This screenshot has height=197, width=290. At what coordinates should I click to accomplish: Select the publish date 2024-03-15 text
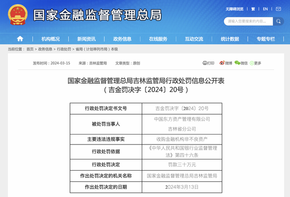(x=60, y=63)
